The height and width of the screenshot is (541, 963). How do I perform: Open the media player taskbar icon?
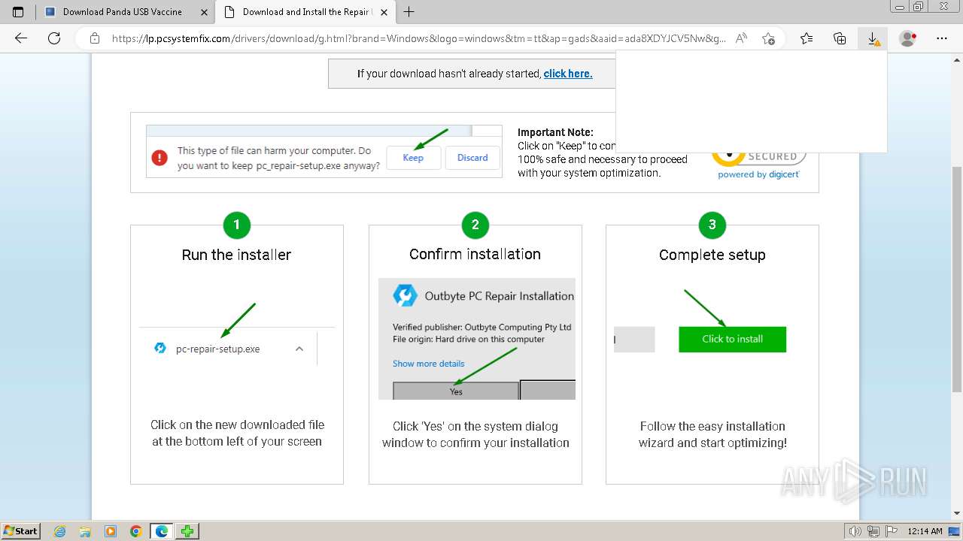click(x=111, y=531)
